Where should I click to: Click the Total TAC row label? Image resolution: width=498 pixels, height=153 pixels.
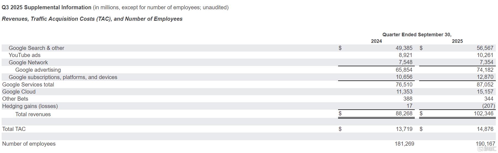click(14, 129)
